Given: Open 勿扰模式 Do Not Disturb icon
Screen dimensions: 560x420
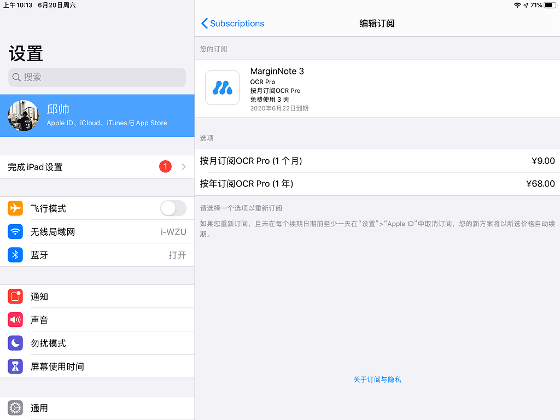Looking at the screenshot, I should click(x=15, y=343).
